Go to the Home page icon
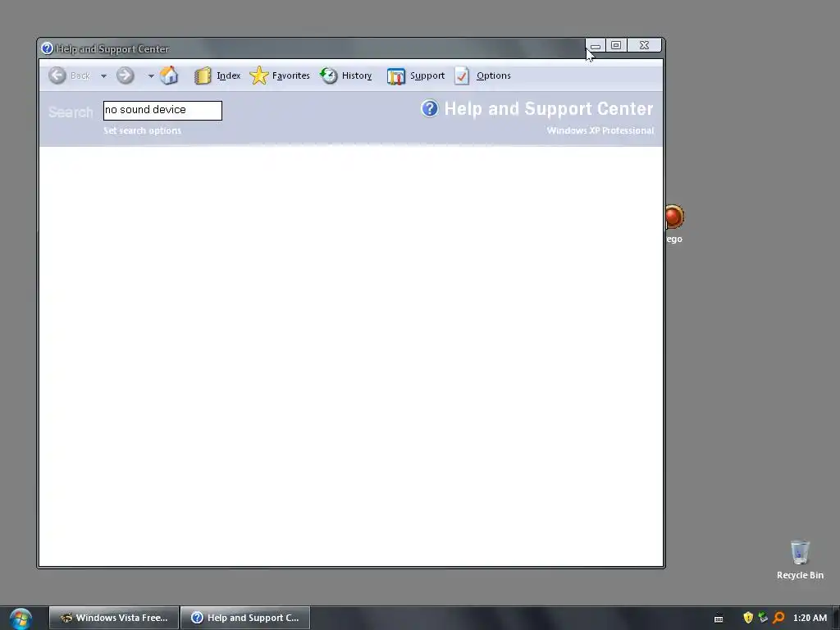 click(x=169, y=75)
